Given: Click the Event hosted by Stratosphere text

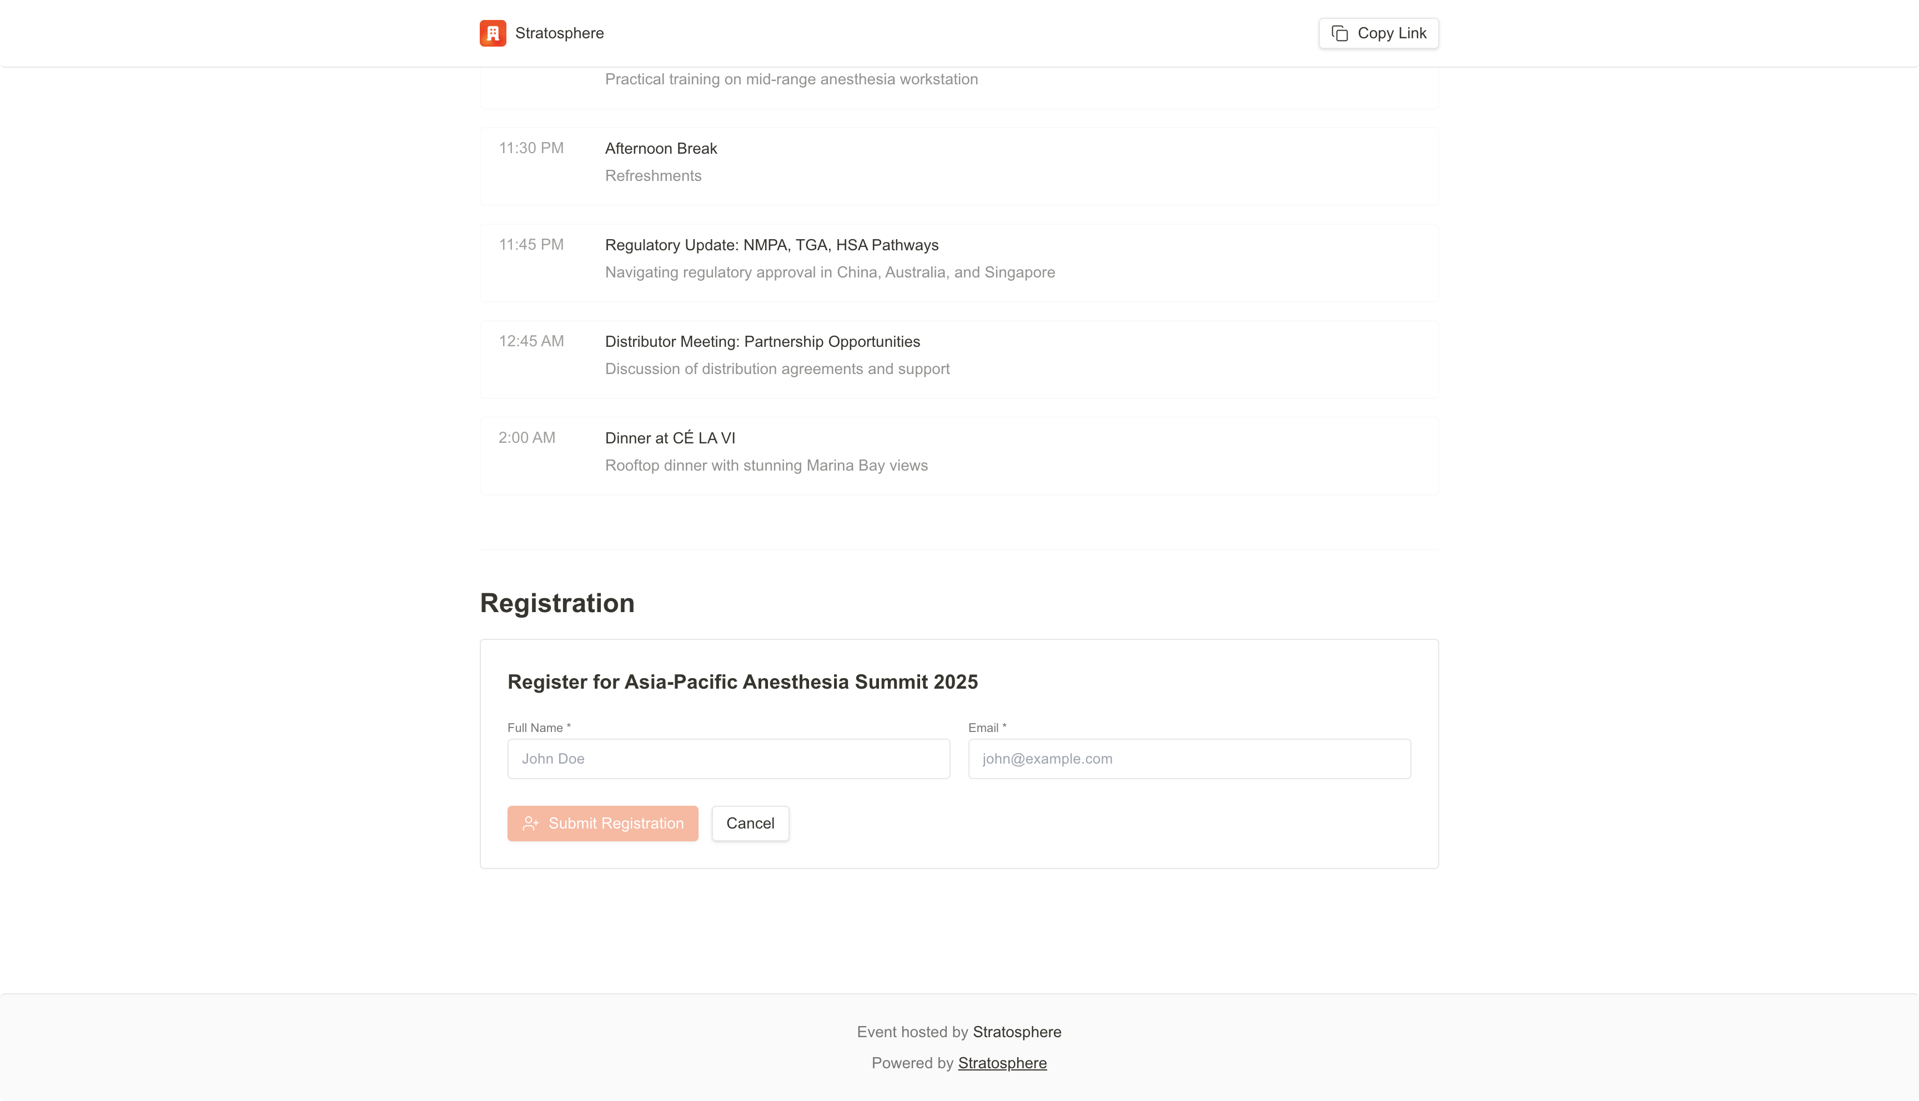Looking at the screenshot, I should (x=958, y=1032).
